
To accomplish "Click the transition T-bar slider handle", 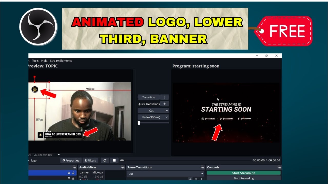I will [x=139, y=123].
